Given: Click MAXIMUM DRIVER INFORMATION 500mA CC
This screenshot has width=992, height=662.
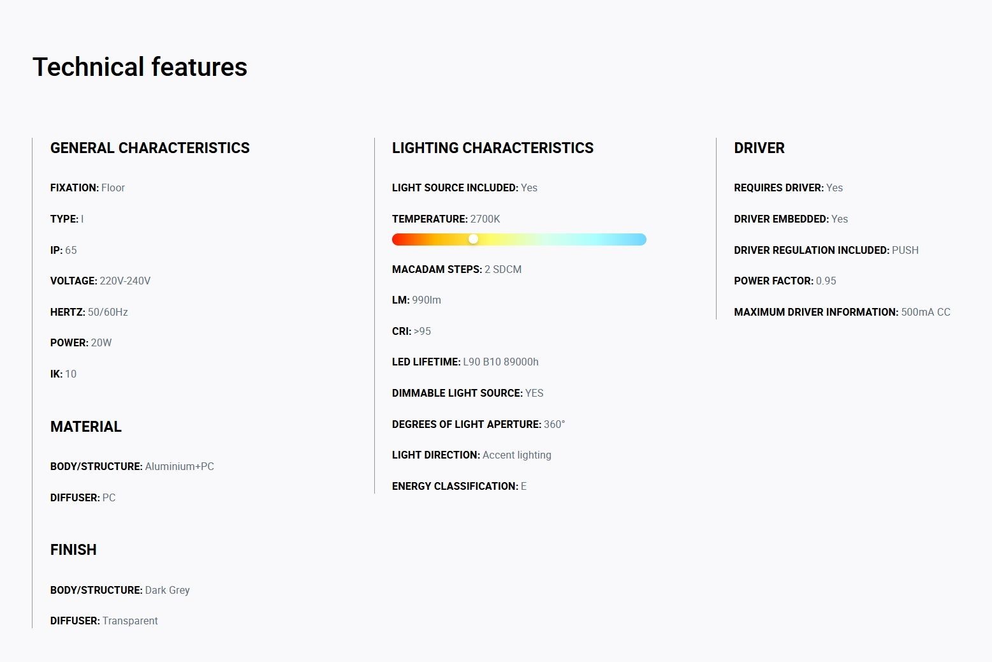Looking at the screenshot, I should pos(842,312).
